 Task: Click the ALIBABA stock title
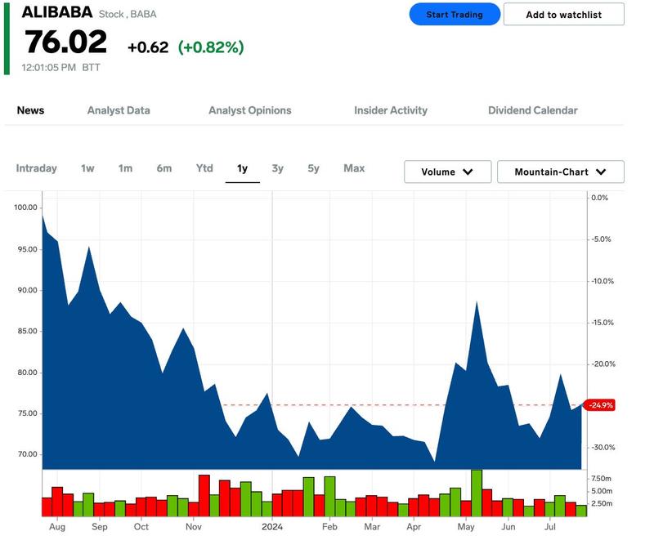(57, 12)
